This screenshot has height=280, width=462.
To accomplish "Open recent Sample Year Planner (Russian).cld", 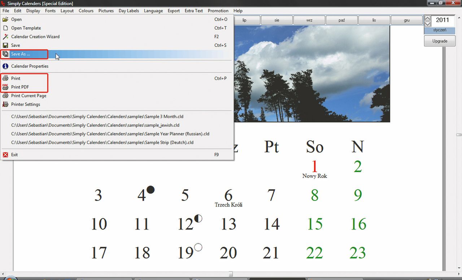I will (117, 134).
